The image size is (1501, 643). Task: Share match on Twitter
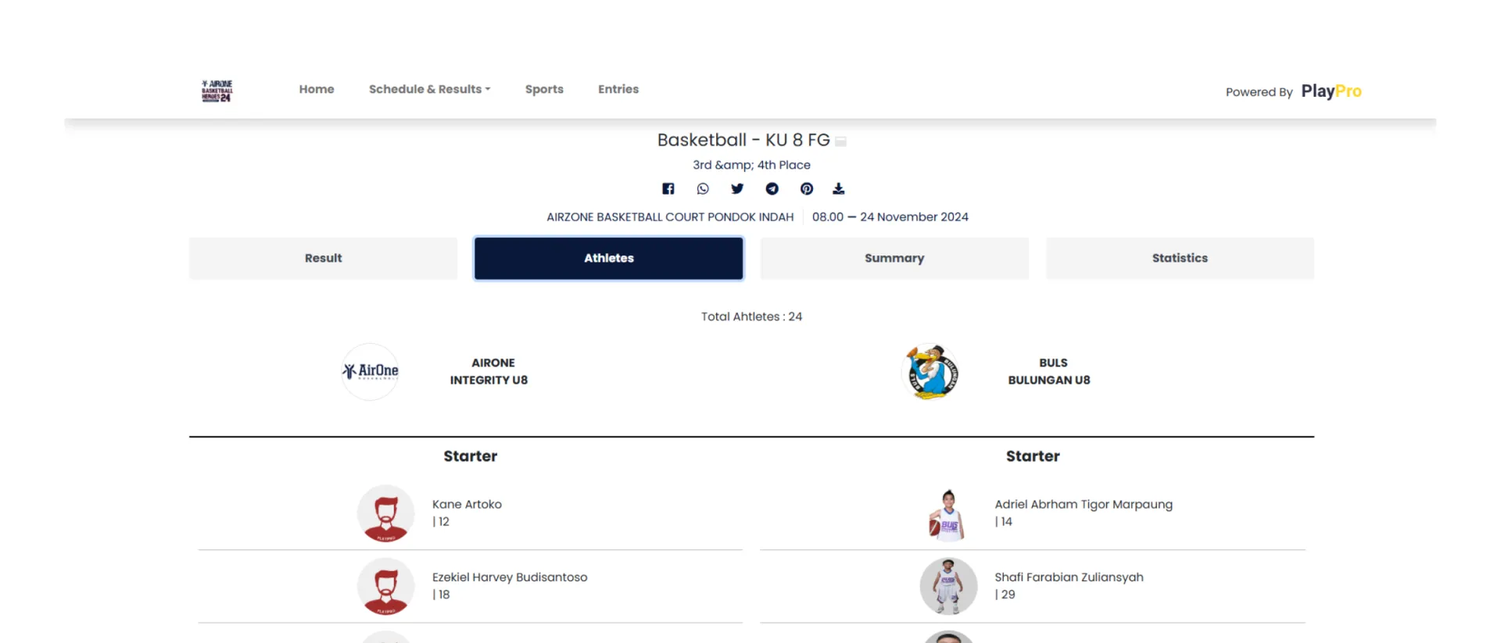pyautogui.click(x=737, y=189)
